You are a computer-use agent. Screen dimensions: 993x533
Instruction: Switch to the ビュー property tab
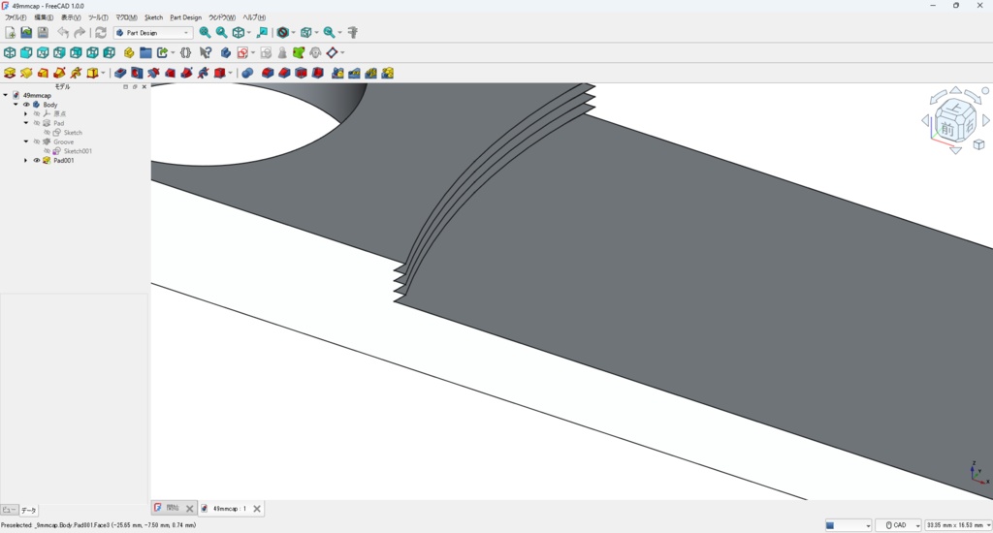[x=9, y=510]
